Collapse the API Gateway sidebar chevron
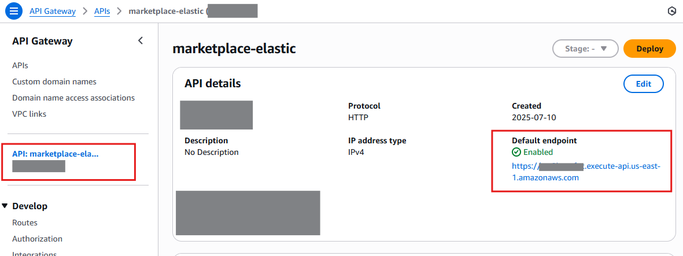The image size is (683, 256). point(140,41)
